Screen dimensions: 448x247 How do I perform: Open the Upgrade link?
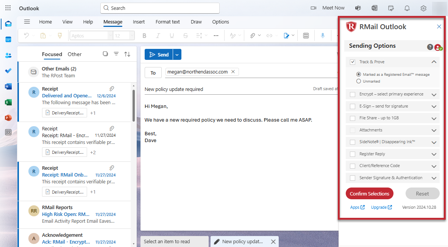381,207
